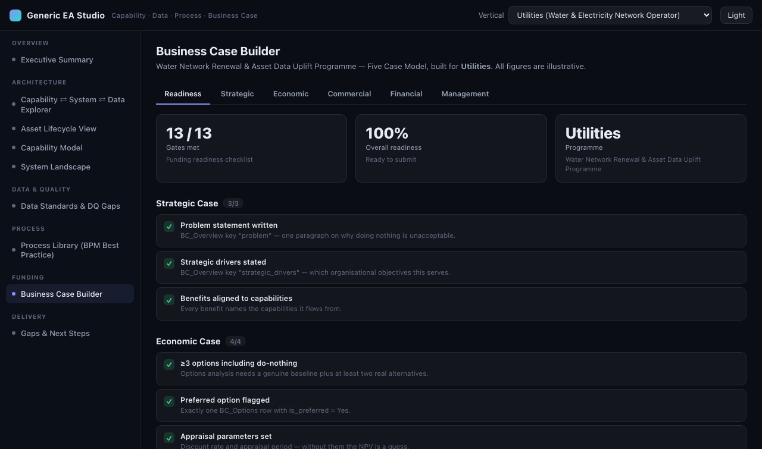Open Process Library (BPM Best Practice)

pyautogui.click(x=70, y=250)
